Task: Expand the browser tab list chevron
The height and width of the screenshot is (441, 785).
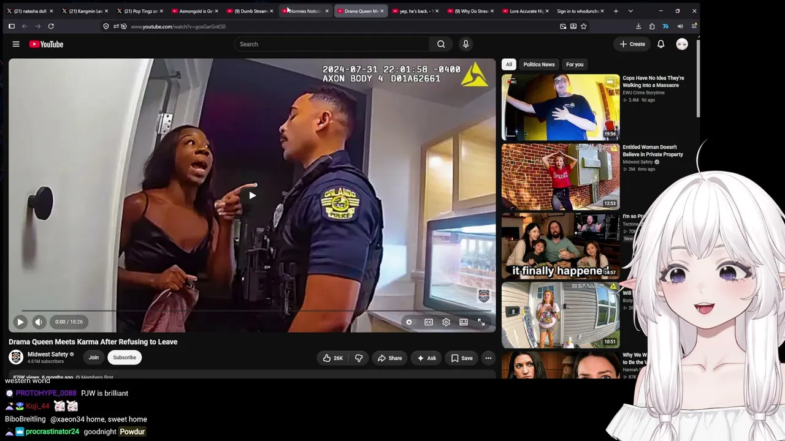Action: [630, 11]
